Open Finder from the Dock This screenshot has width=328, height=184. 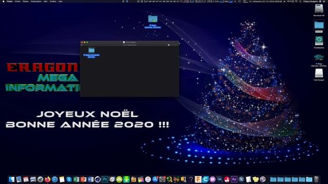pos(11,179)
